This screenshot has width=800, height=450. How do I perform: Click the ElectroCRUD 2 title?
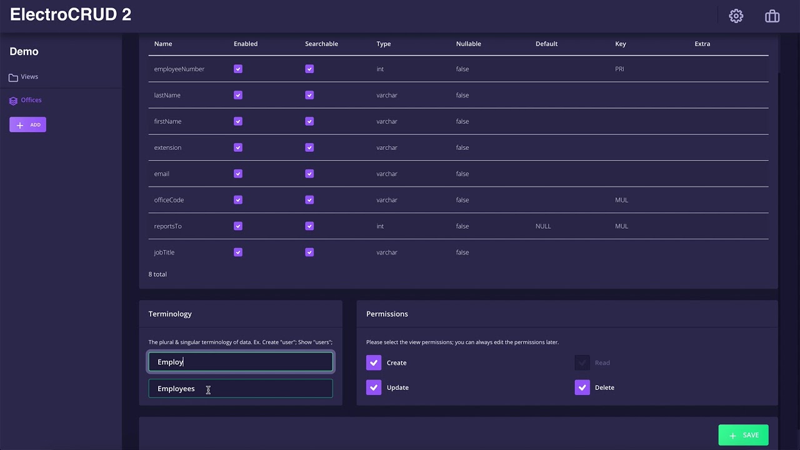pos(71,15)
